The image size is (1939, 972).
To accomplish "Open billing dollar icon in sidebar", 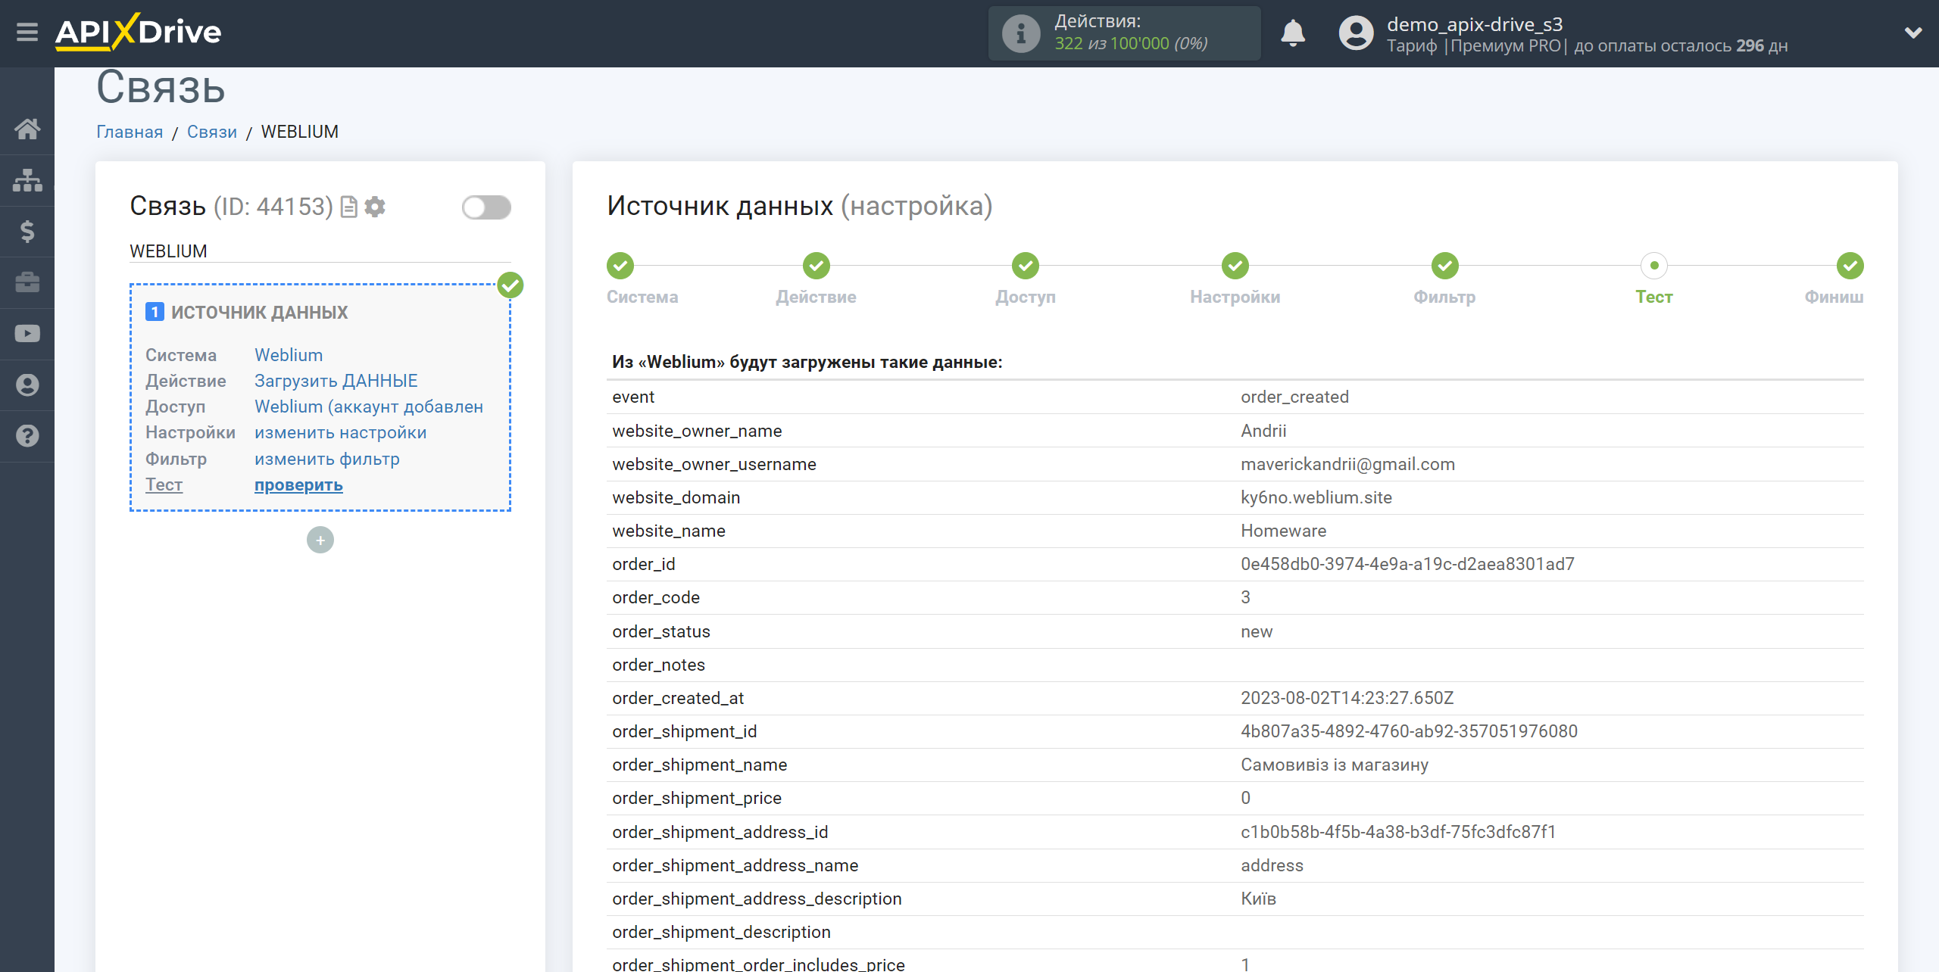I will click(27, 231).
